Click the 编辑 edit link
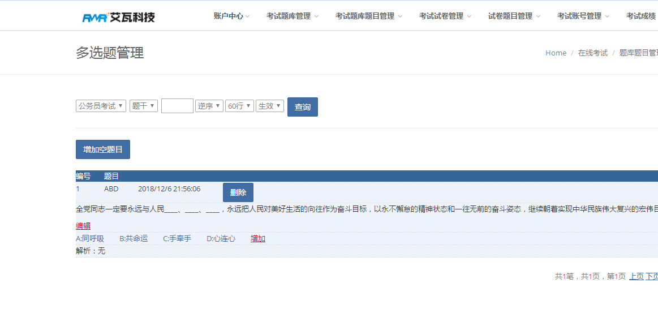Screen dimensions: 658x330 coord(83,226)
